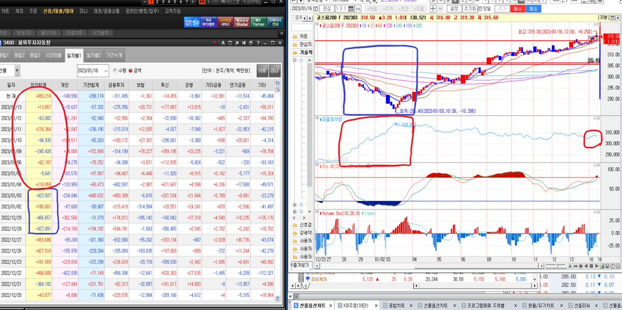Switch to the 종합3 tab
Viewport: 622px width, 310px height.
[35, 54]
